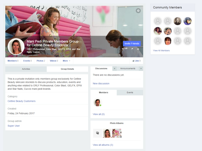Switch to the Group Details tab
Viewport: 202px width, 151px height.
[x=67, y=69]
